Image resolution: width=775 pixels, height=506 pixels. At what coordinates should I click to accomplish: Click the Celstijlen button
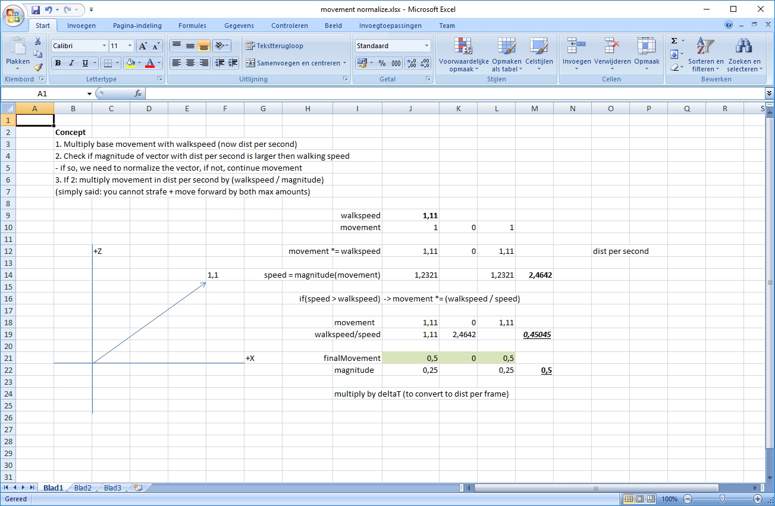click(539, 55)
